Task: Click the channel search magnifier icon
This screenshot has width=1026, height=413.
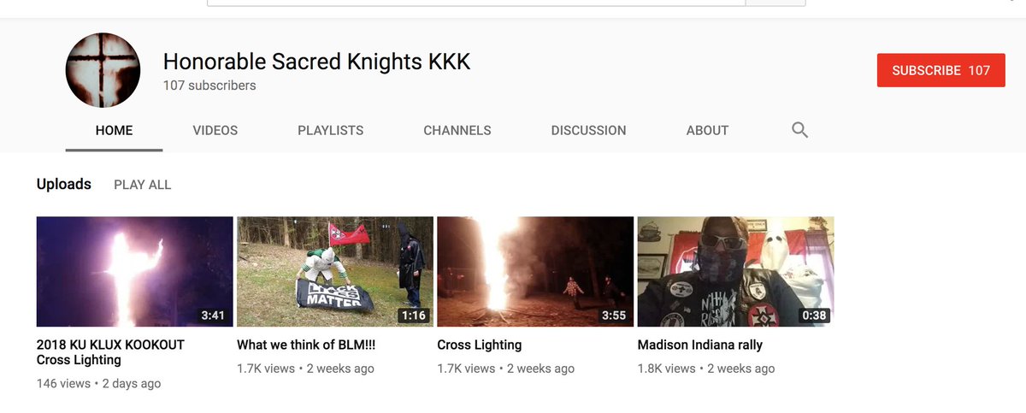Action: point(799,130)
